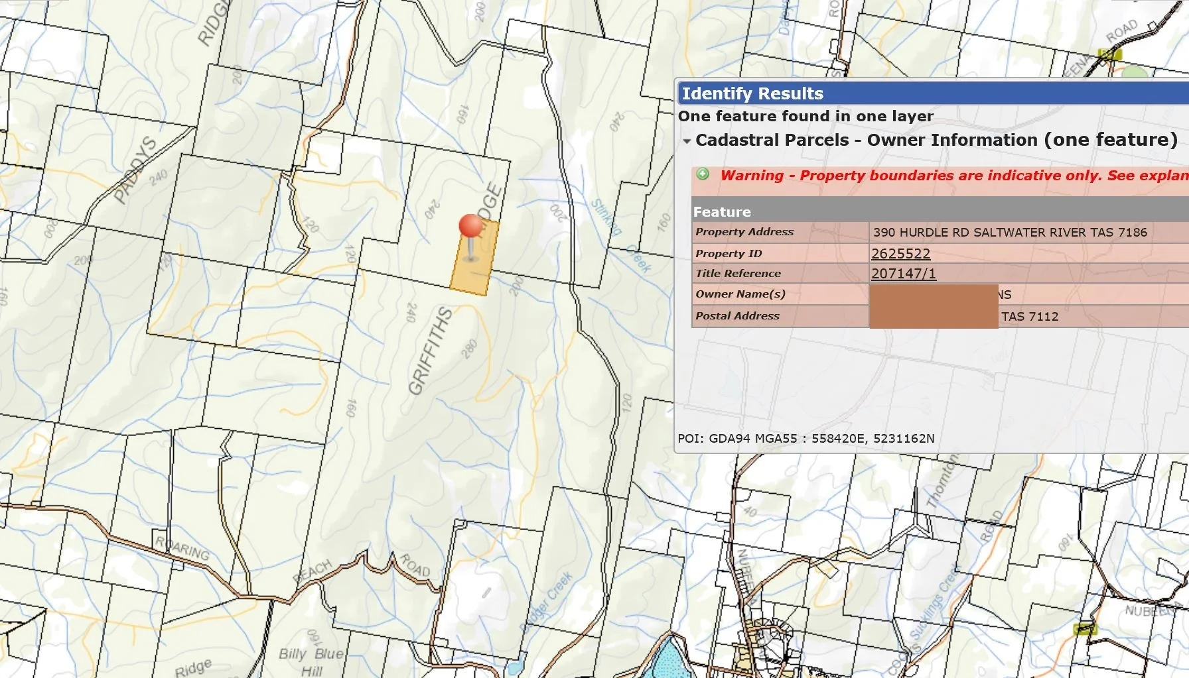The width and height of the screenshot is (1189, 678).
Task: Click the Cadastral Parcels - Owner Information heading
Action: tap(936, 140)
